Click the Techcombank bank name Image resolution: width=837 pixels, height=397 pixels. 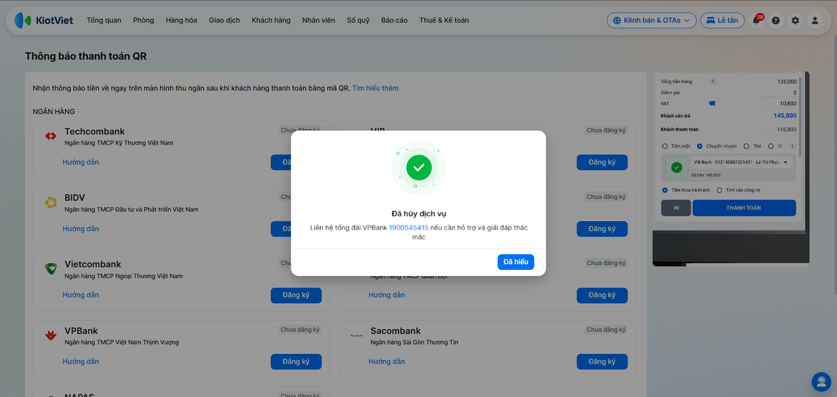point(95,131)
